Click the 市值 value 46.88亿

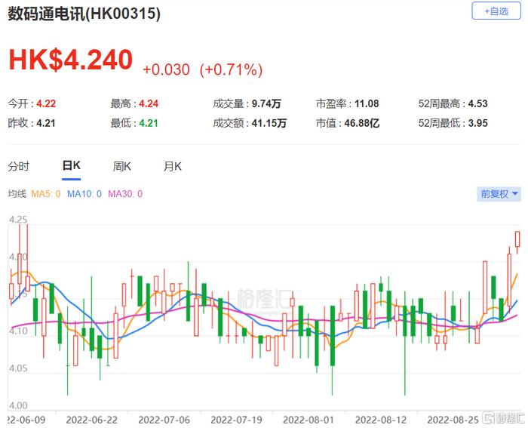[362, 123]
